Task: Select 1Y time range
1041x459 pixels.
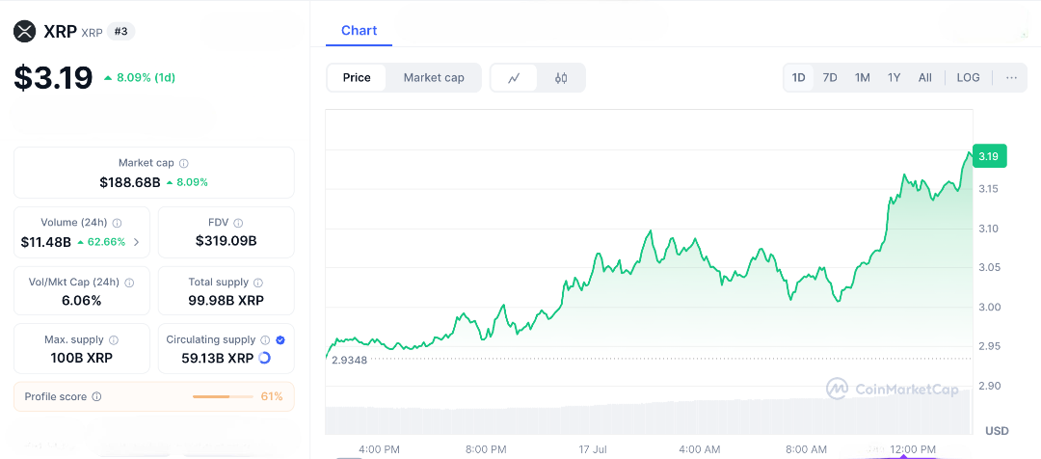Action: tap(894, 78)
